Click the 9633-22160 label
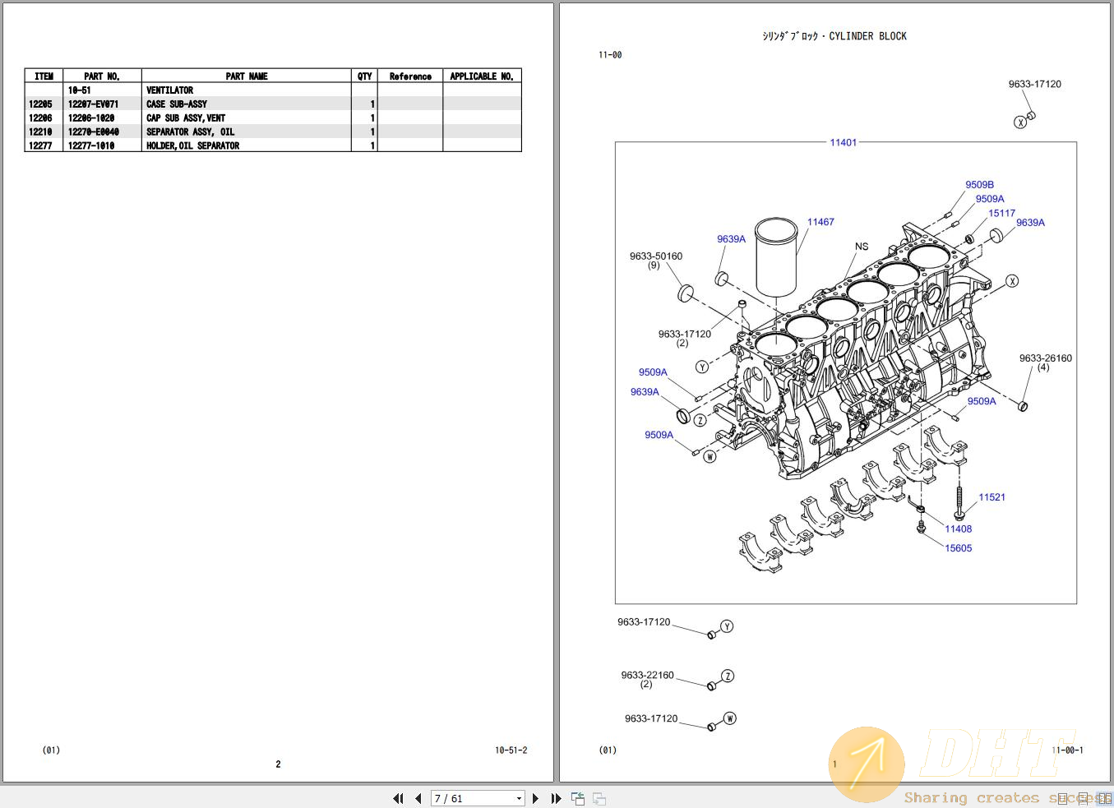The width and height of the screenshot is (1114, 808). click(x=648, y=675)
